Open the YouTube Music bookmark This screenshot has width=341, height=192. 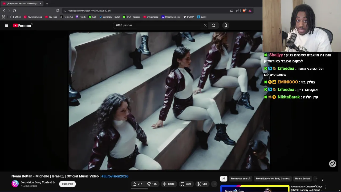[x=33, y=17]
